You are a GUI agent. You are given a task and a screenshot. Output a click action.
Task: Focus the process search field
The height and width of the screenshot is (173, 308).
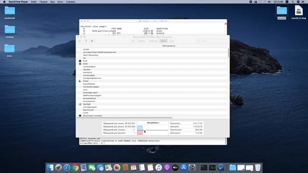tap(212, 41)
